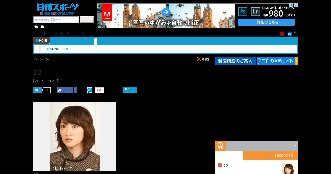Open the 46 sub-navigation link
Screen dimensions: 331x174
[x=66, y=49]
